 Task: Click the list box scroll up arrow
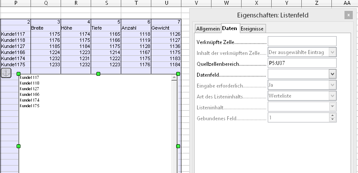pyautogui.click(x=174, y=78)
